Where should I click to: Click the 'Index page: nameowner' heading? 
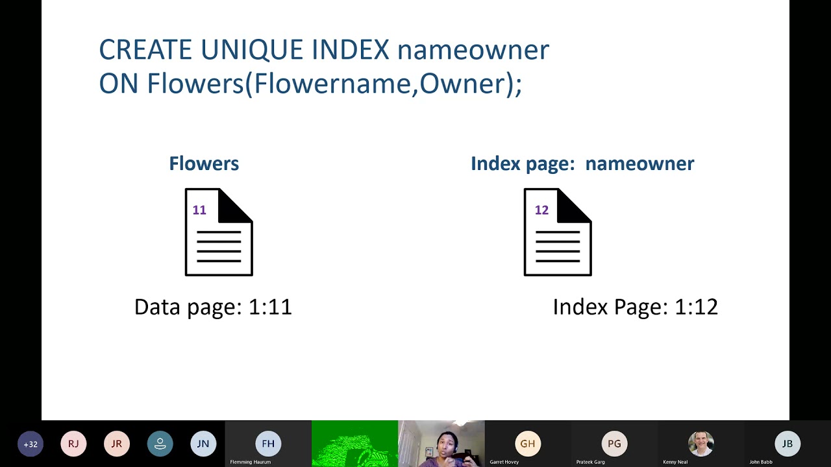pos(582,163)
